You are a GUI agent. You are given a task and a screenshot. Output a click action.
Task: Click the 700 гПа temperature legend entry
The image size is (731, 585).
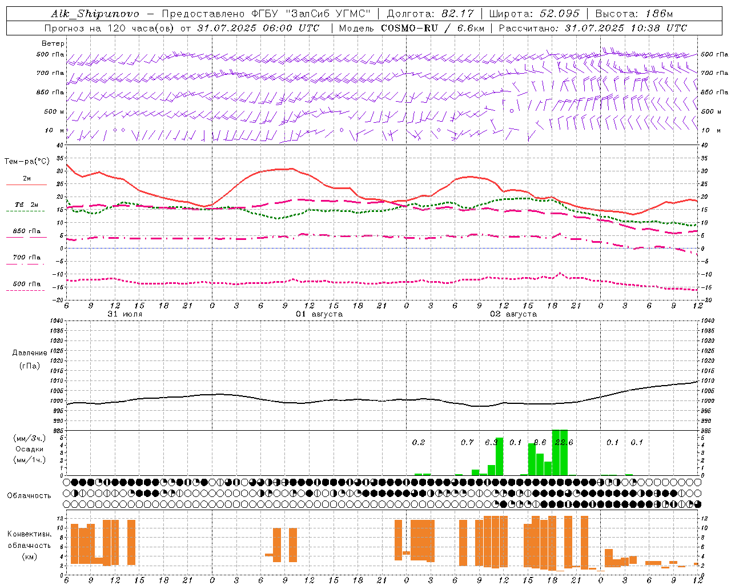27,258
